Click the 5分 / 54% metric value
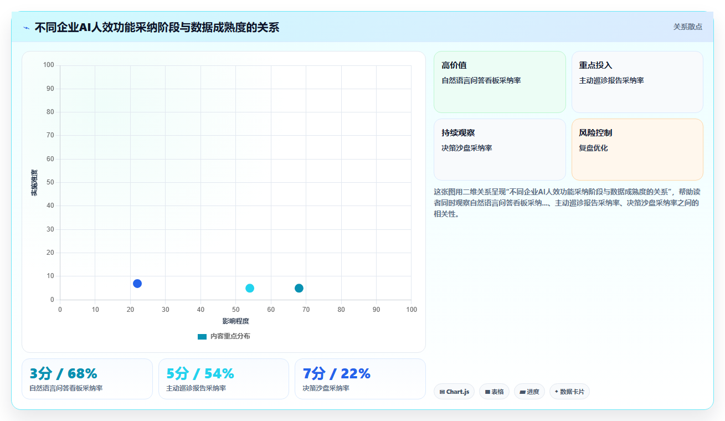This screenshot has height=421, width=725. point(200,373)
